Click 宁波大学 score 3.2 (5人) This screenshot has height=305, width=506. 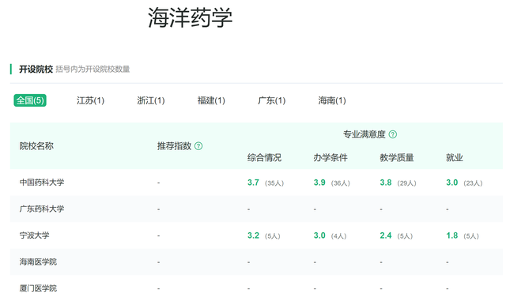tap(264, 235)
